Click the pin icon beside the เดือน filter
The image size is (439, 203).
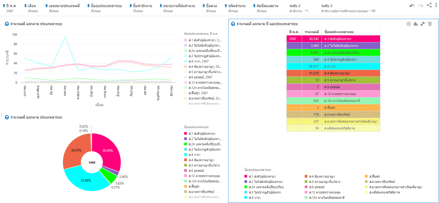click(x=25, y=6)
